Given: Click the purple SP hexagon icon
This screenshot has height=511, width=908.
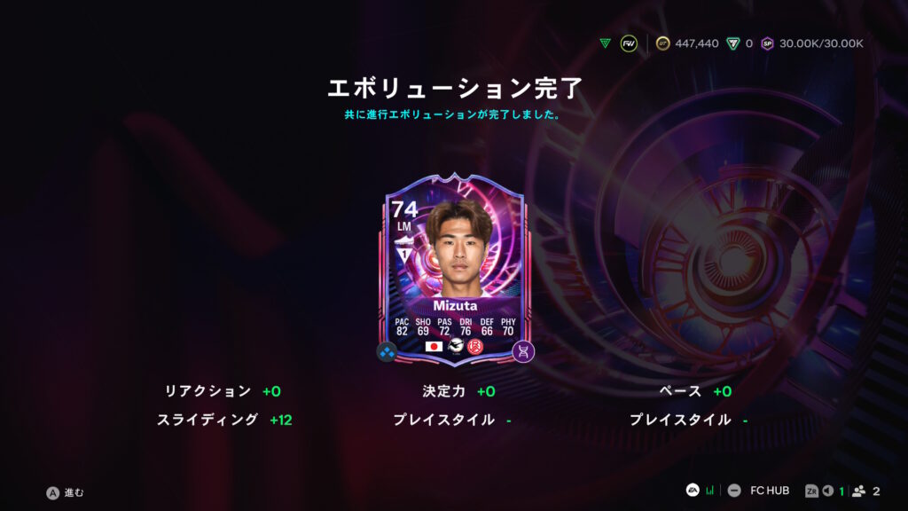Looking at the screenshot, I should [x=767, y=43].
